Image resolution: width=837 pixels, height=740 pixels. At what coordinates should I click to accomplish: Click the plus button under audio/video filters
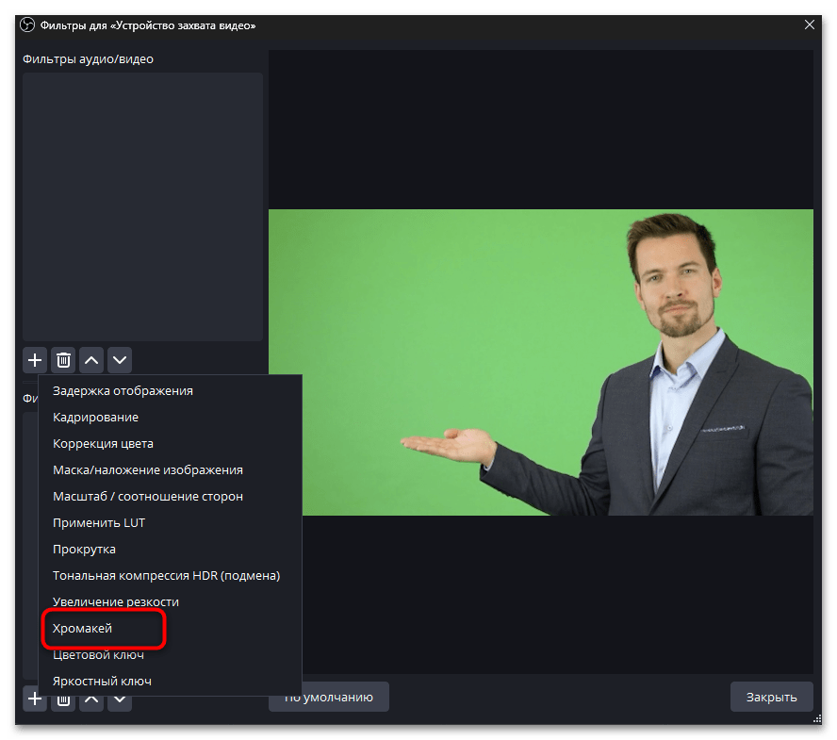point(35,359)
